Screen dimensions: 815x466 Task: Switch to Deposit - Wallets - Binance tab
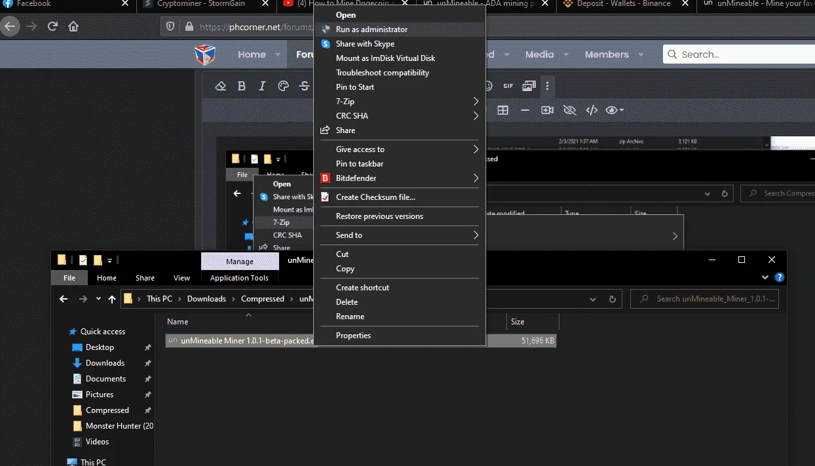(x=622, y=4)
